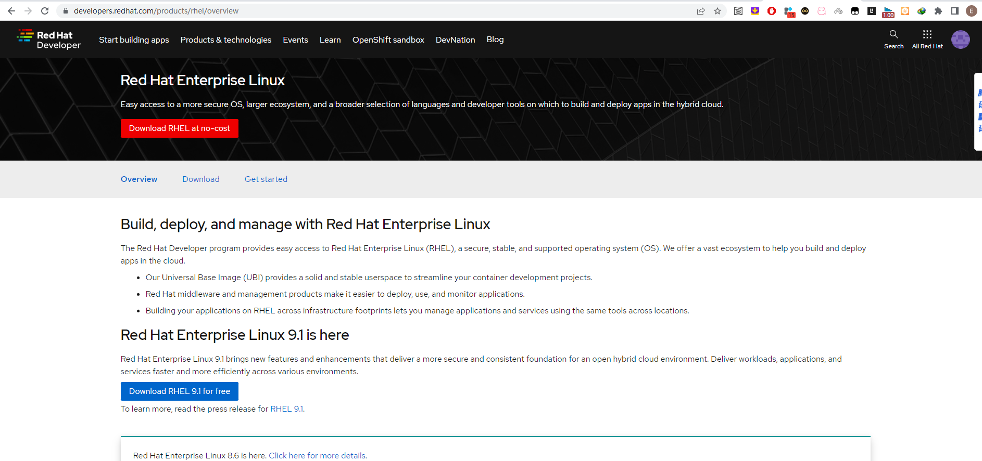Open the black square L extension

872,11
